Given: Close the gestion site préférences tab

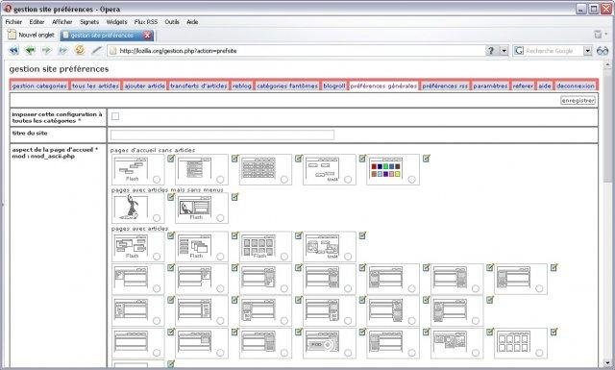Looking at the screenshot, I should [x=147, y=36].
